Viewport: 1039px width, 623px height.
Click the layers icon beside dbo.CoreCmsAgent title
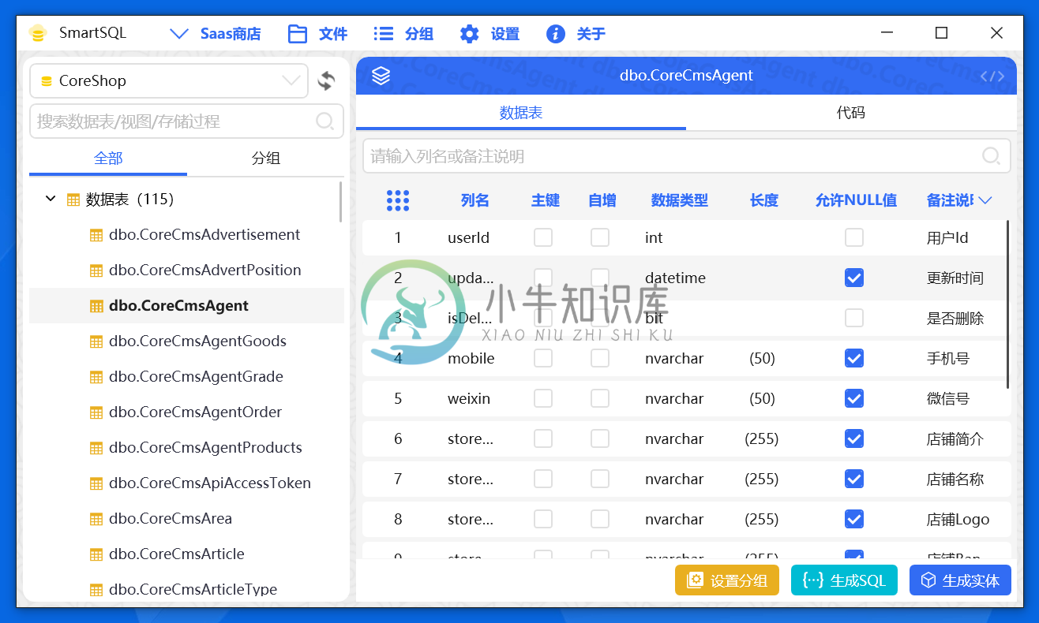[381, 76]
